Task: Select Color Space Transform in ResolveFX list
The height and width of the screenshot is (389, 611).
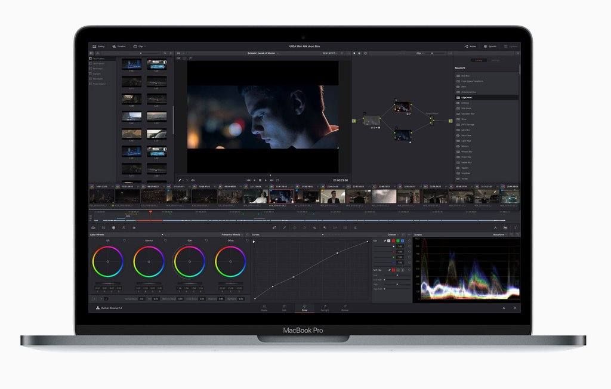Action: (487, 81)
